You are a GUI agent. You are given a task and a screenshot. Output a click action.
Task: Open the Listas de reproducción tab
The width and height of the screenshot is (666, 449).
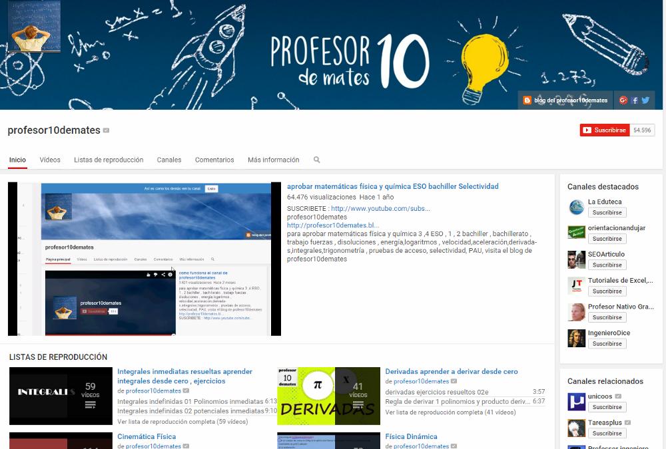pyautogui.click(x=109, y=160)
